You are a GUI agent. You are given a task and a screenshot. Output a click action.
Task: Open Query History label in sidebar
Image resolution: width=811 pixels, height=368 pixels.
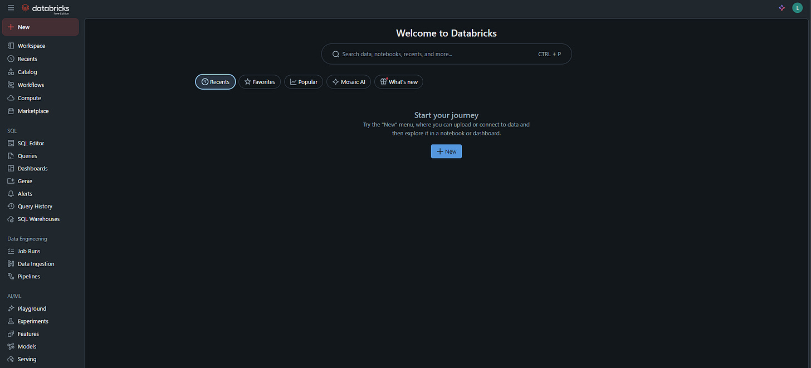pos(35,207)
